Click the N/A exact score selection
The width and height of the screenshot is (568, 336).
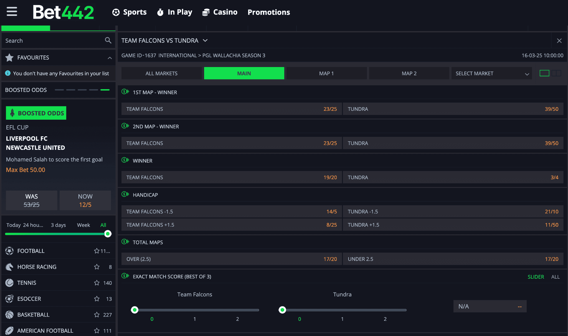click(x=490, y=306)
